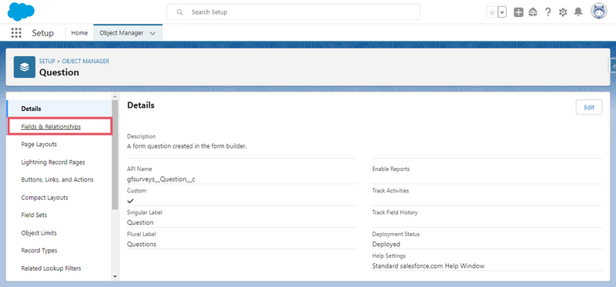Screen dimensions: 616x287
Task: Click into the Search Setup field
Action: point(293,12)
